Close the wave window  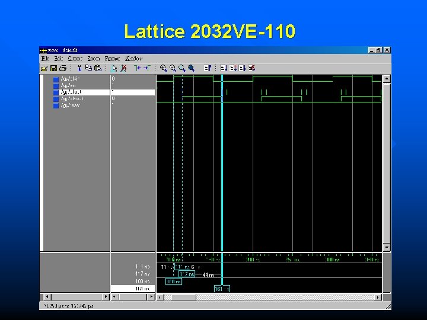click(x=387, y=50)
